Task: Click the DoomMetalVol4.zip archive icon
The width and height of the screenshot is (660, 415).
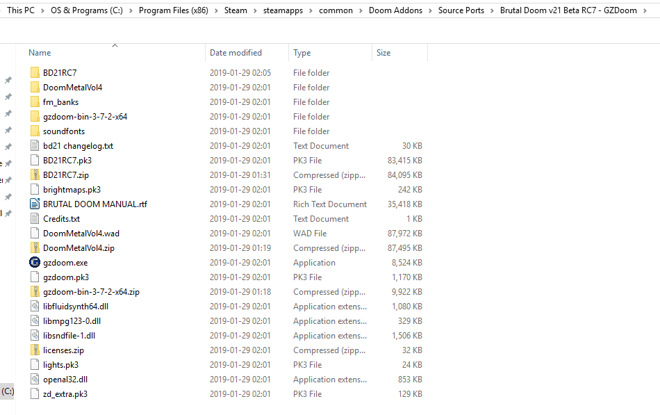Action: pyautogui.click(x=35, y=247)
